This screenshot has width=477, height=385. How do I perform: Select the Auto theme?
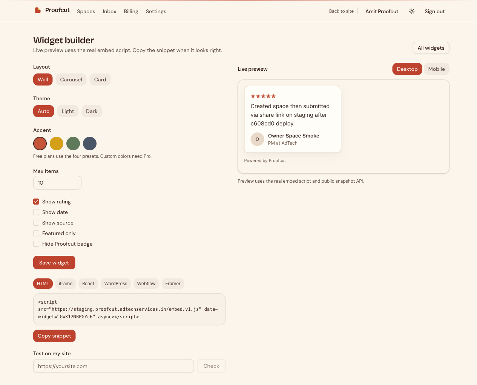click(x=44, y=111)
